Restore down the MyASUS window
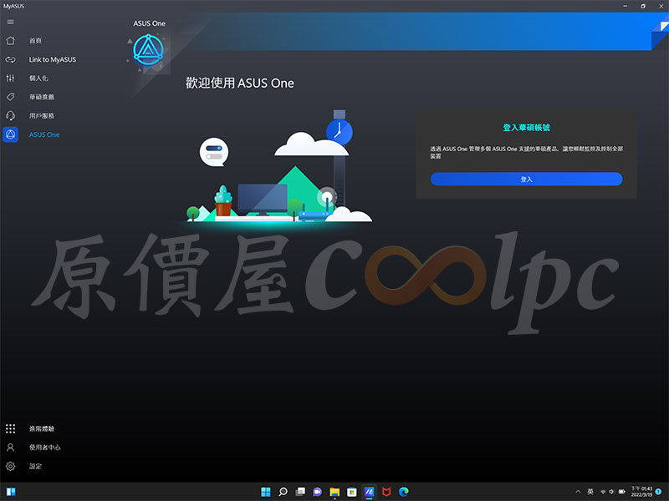The height and width of the screenshot is (501, 669). point(643,6)
